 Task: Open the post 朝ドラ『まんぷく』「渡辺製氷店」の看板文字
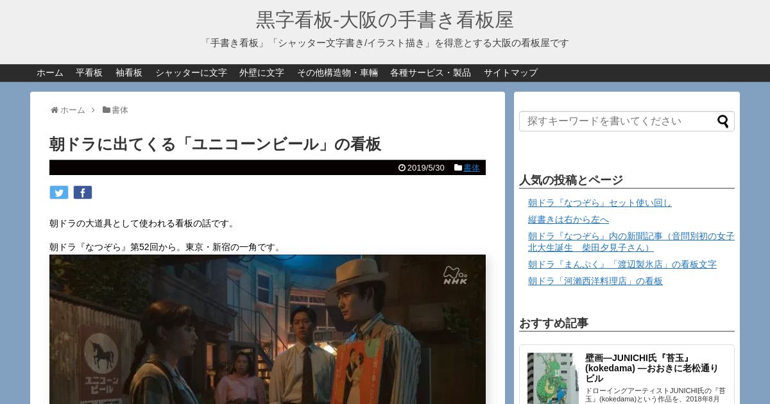click(x=622, y=264)
